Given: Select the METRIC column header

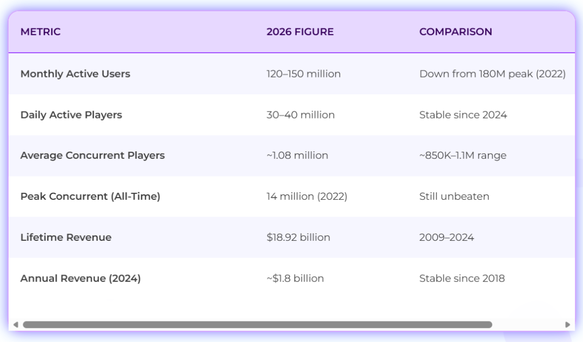Looking at the screenshot, I should pyautogui.click(x=40, y=32).
